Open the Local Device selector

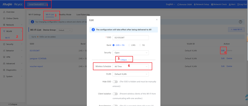coord(37,4)
